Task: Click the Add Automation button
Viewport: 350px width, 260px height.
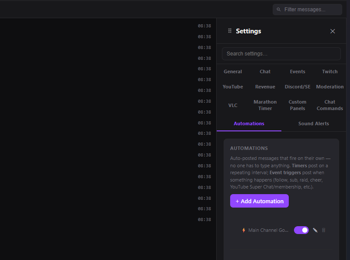Action: [x=259, y=201]
